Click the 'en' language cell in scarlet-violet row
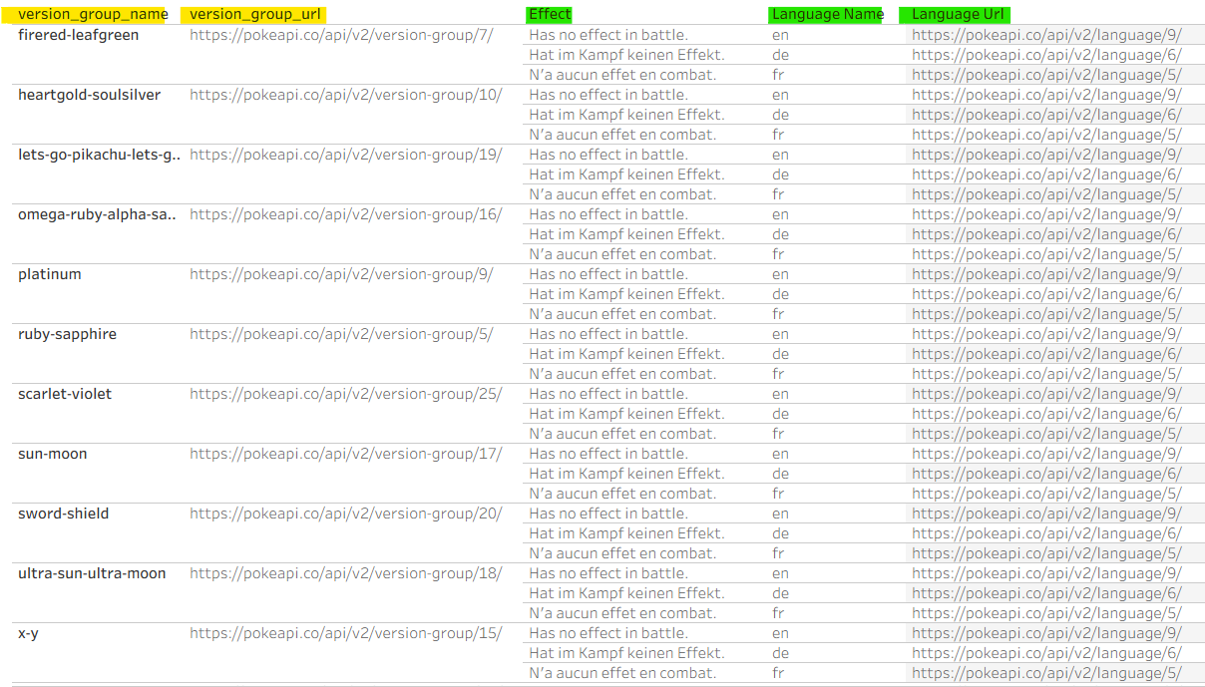The width and height of the screenshot is (1205, 687). pos(780,394)
